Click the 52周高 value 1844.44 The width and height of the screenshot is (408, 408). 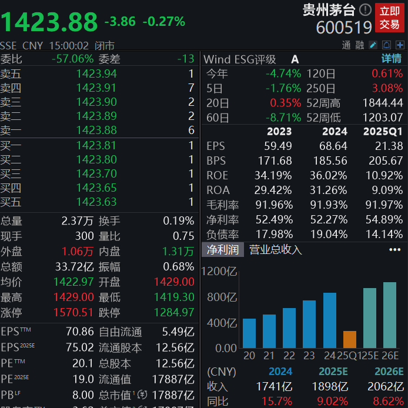pos(383,103)
